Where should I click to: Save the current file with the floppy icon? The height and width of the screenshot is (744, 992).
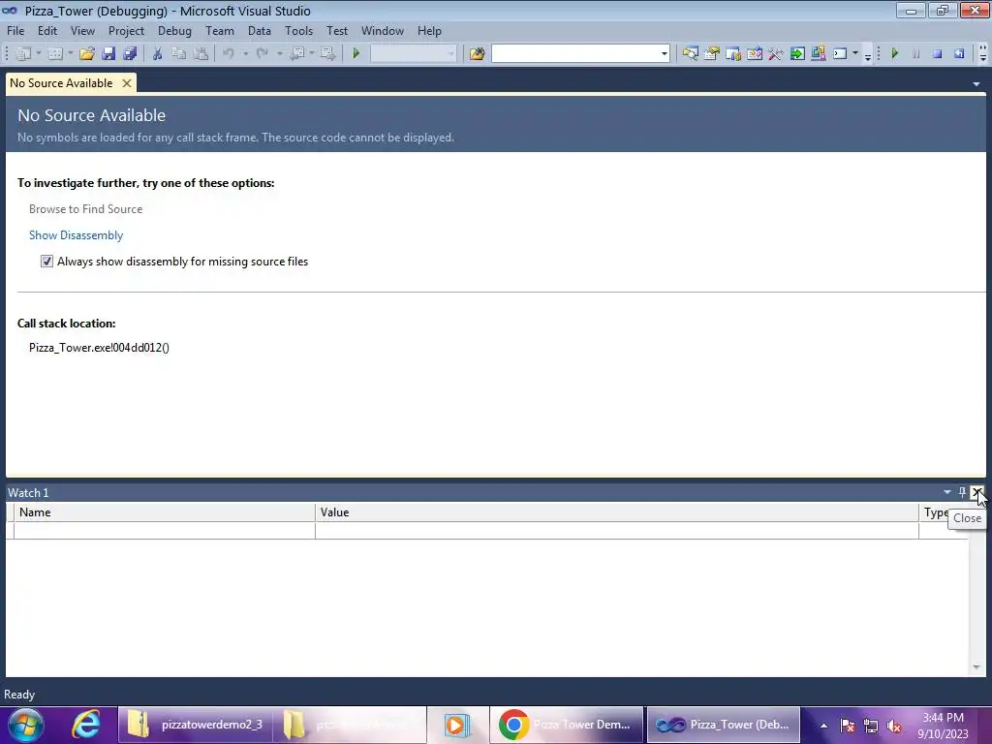point(108,54)
